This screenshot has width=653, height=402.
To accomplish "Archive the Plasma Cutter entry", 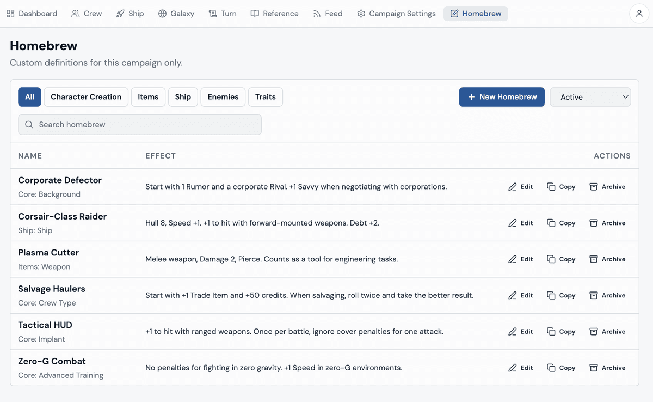I will point(607,259).
